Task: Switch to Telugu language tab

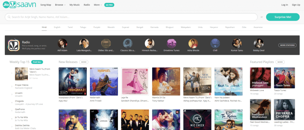Action: coord(83,27)
